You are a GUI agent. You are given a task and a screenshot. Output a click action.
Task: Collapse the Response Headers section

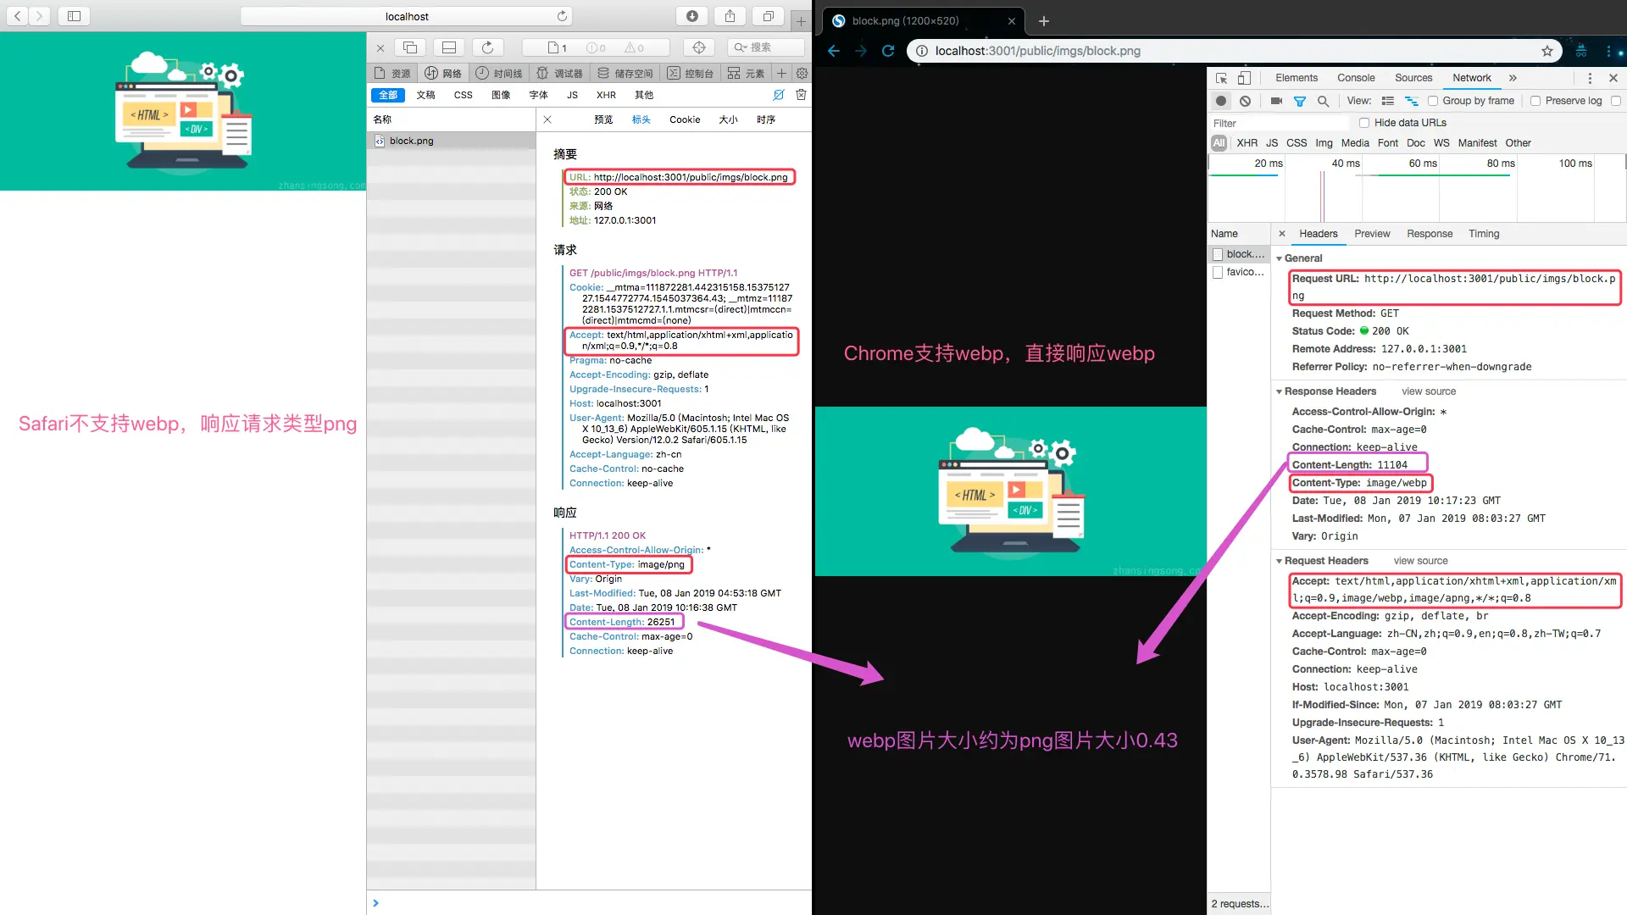pyautogui.click(x=1280, y=391)
